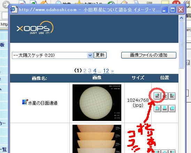This screenshot has height=153, width=191.
Task: Open the stacked sun disks thumbnail
Action: (x=97, y=139)
